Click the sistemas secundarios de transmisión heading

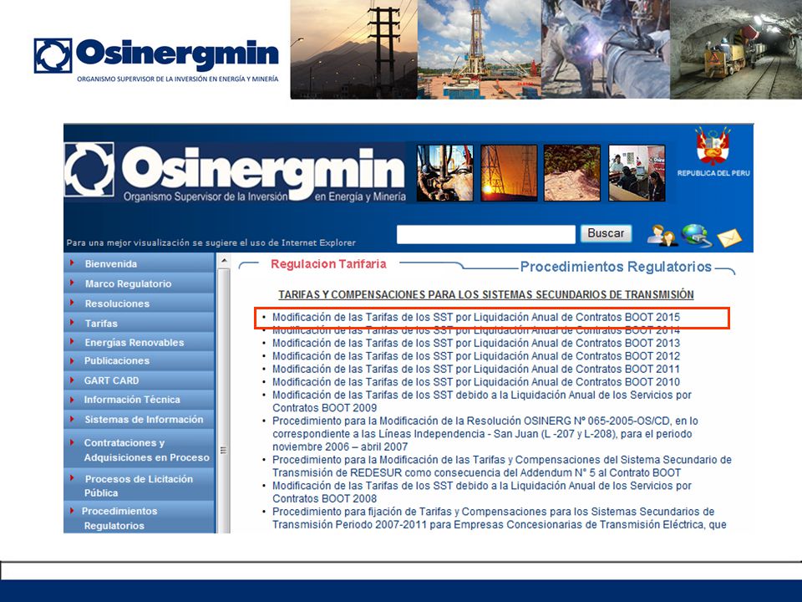pos(486,295)
